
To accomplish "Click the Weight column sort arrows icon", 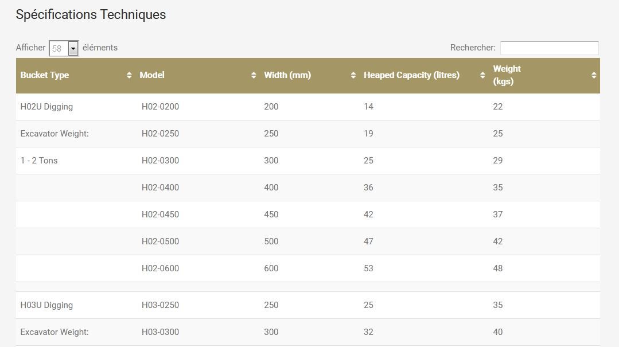I will point(594,75).
